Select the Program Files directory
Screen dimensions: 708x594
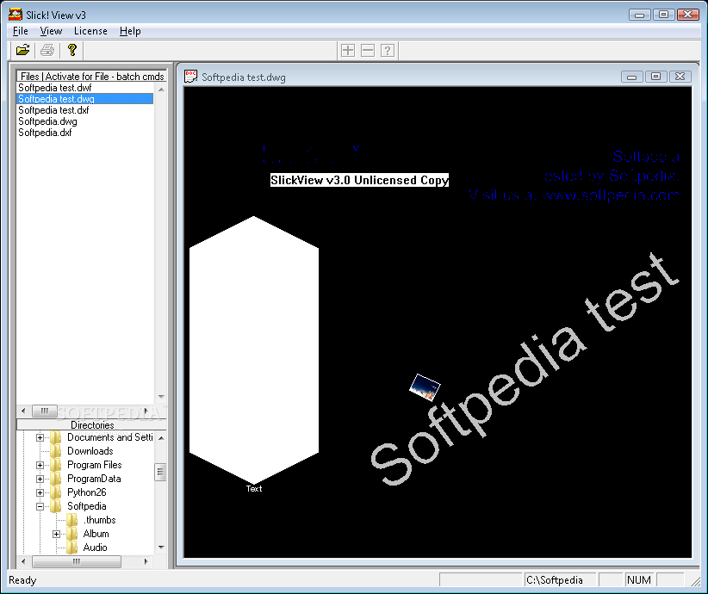(95, 465)
